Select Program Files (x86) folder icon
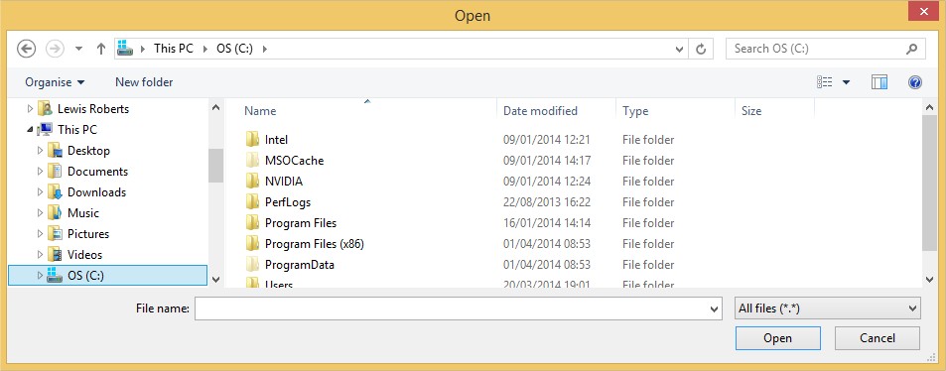Screen dimensions: 946x371 [252, 244]
